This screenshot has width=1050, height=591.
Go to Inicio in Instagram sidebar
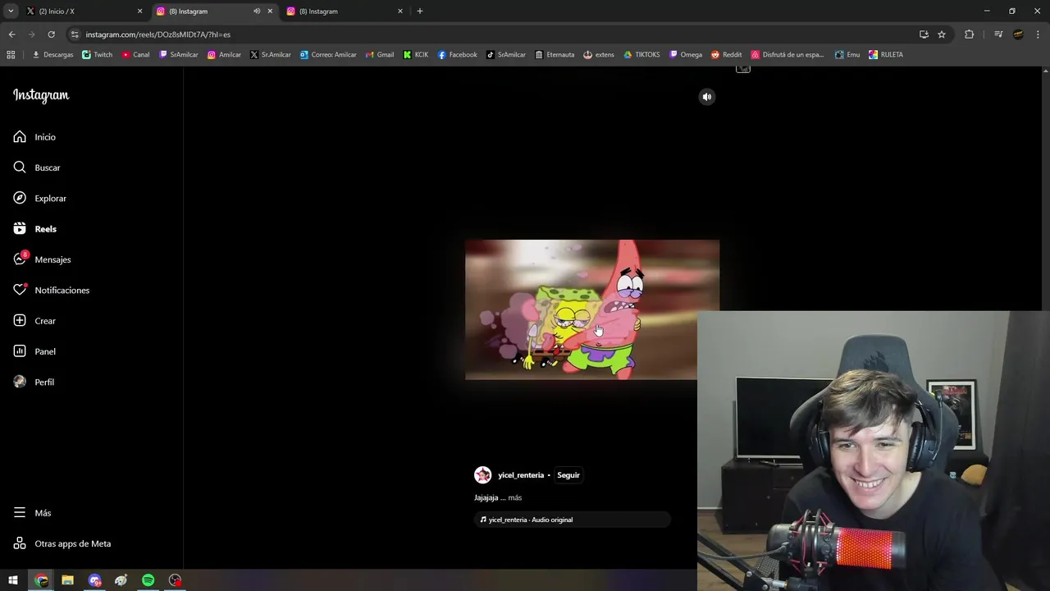pyautogui.click(x=34, y=137)
